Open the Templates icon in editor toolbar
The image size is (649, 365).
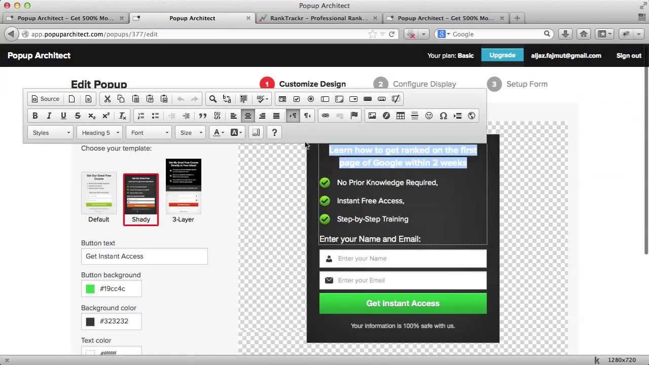88,99
